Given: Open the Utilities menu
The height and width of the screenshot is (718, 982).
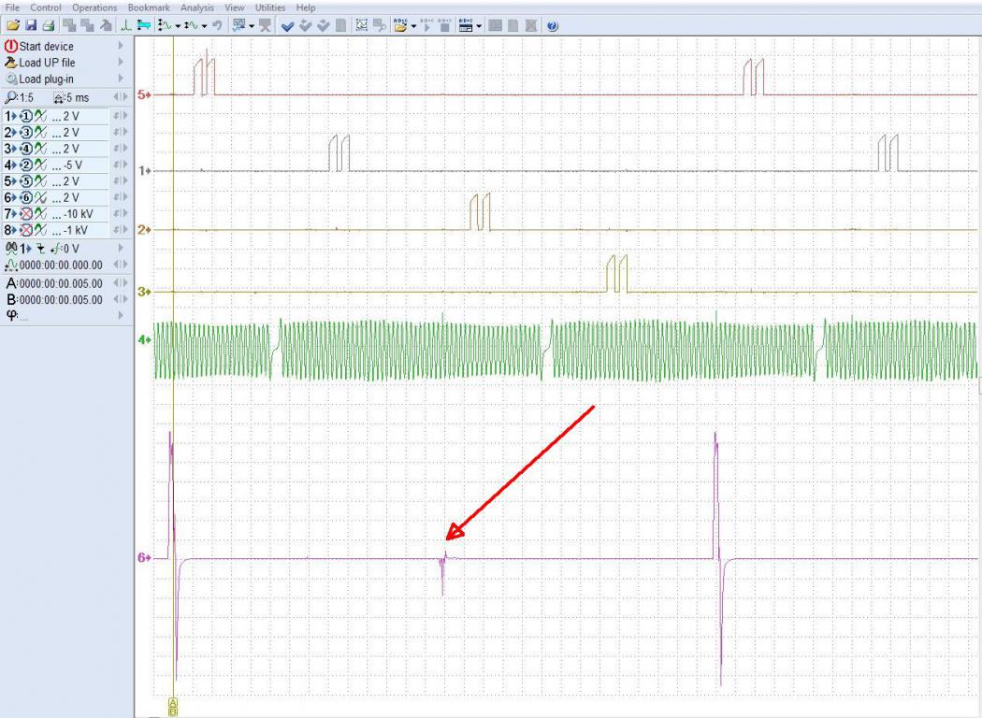Looking at the screenshot, I should [x=270, y=7].
